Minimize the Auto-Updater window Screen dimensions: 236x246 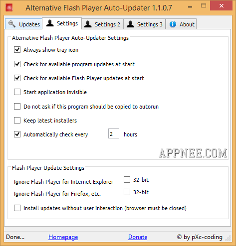(190, 7)
